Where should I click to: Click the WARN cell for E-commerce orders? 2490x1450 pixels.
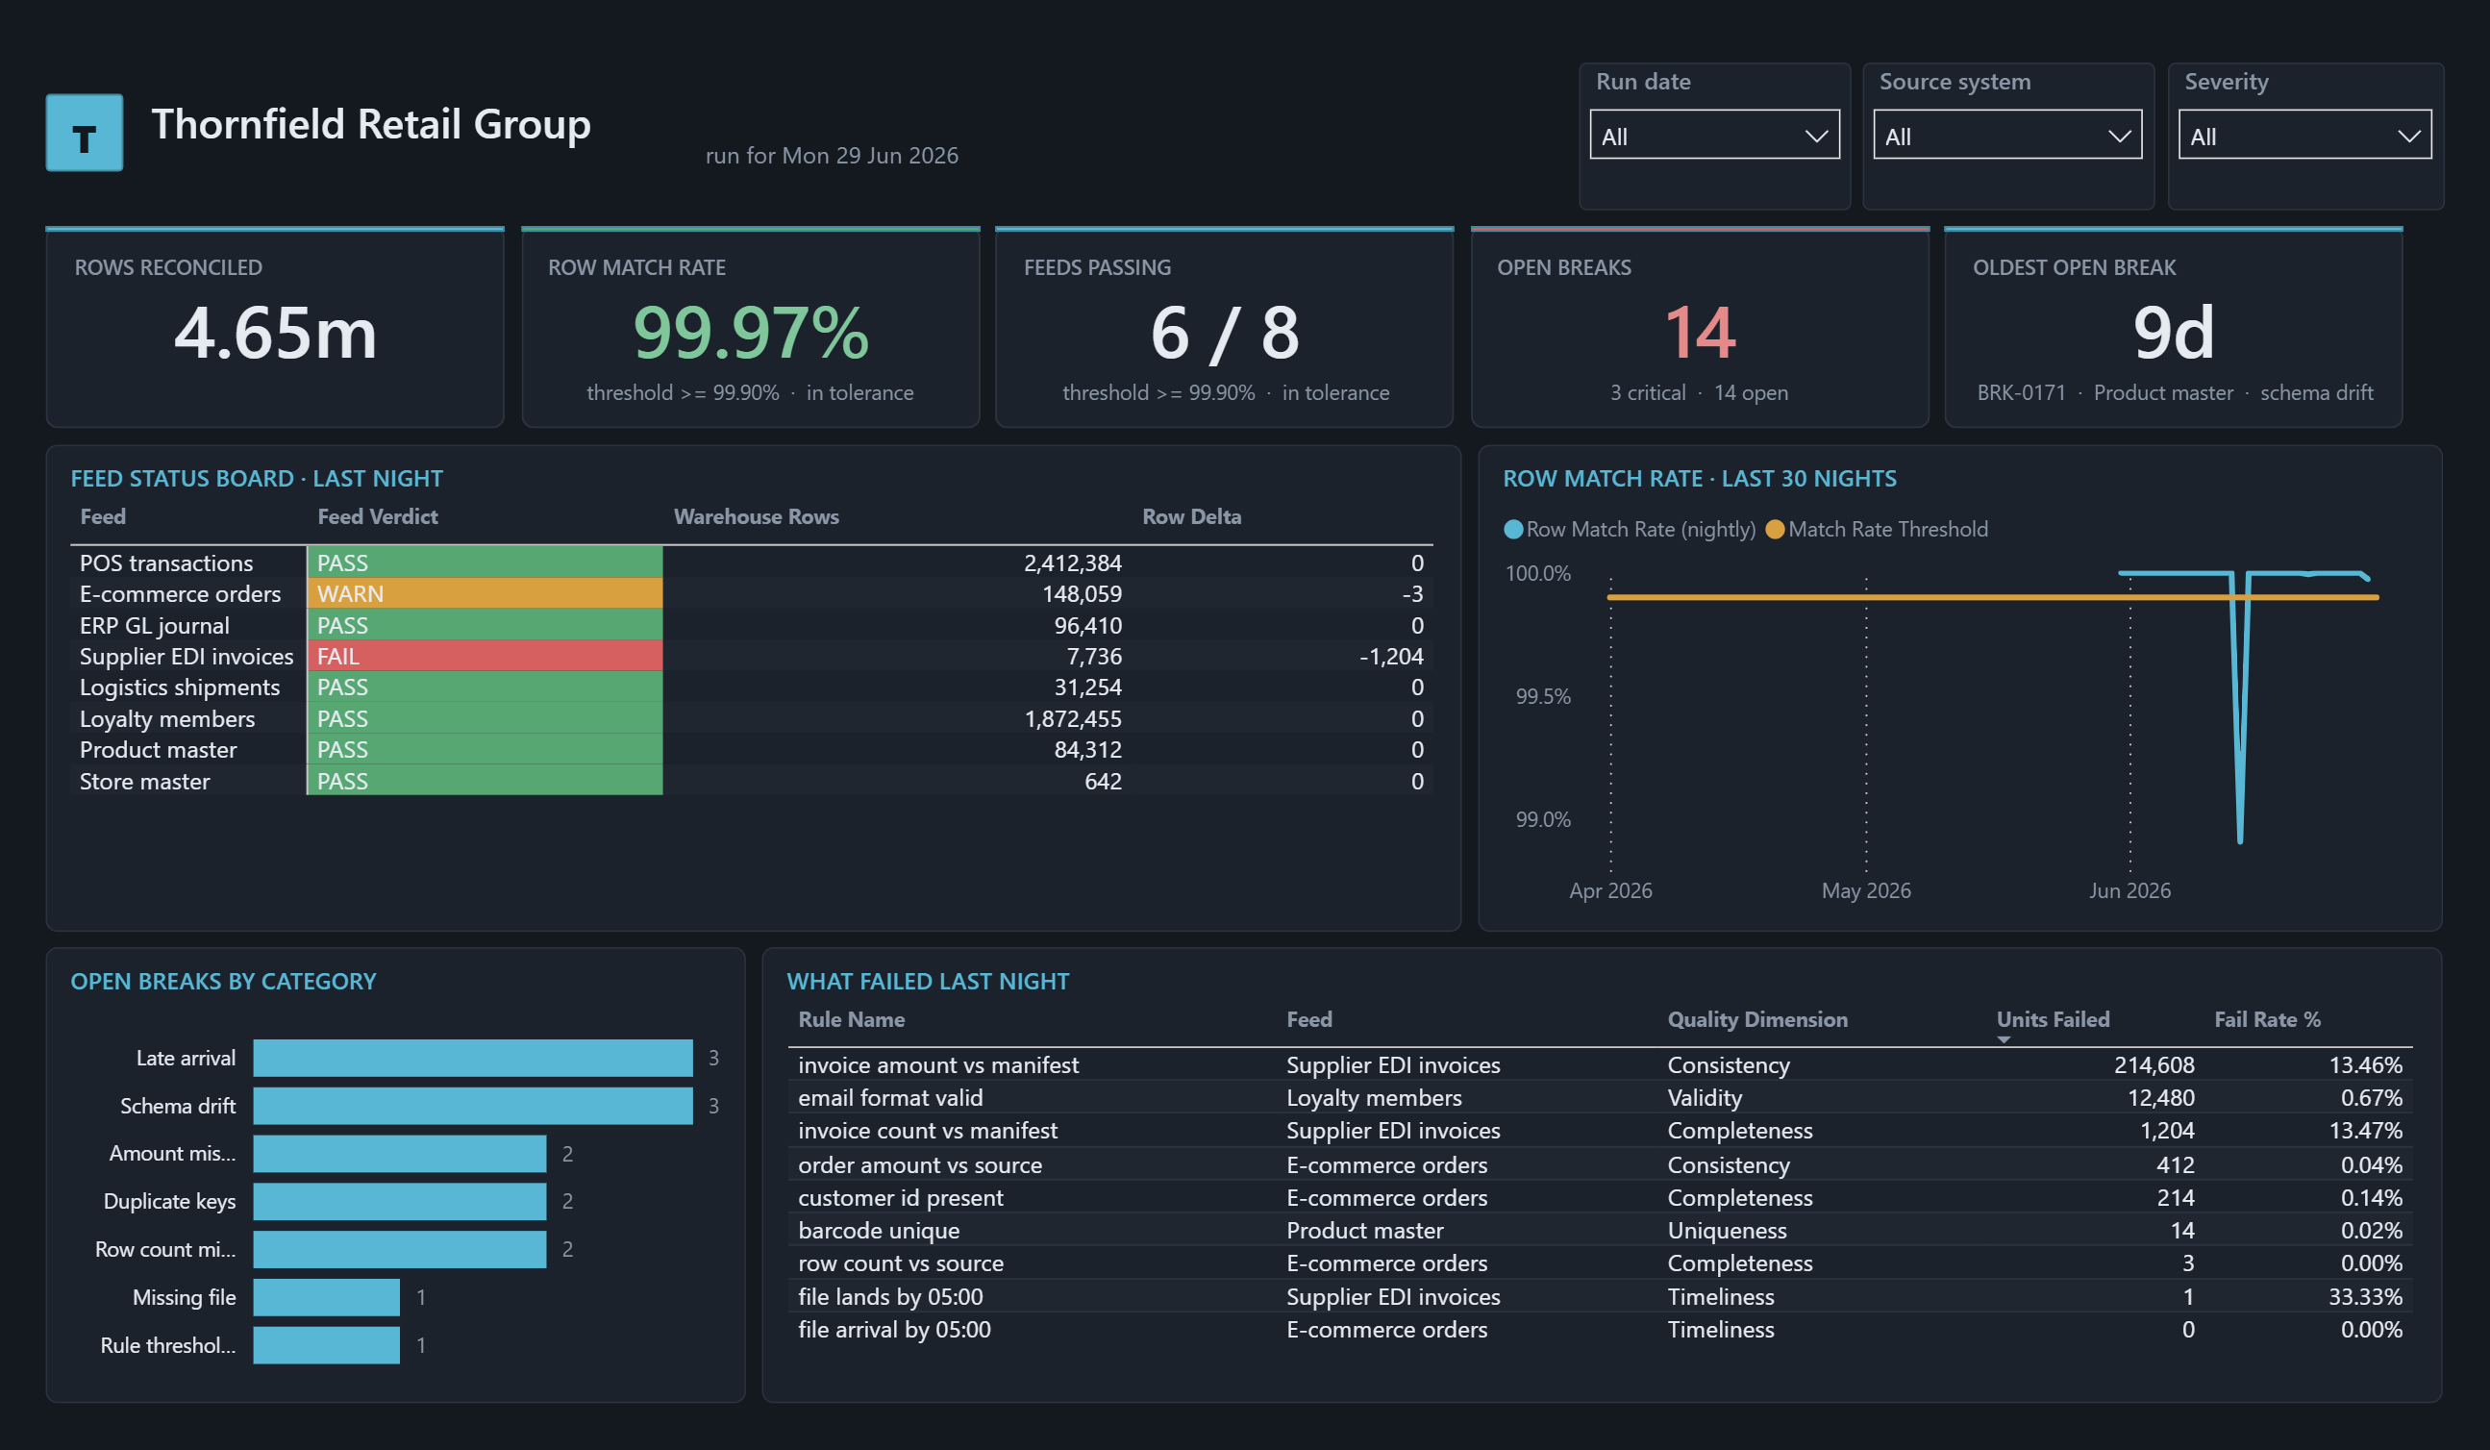click(485, 594)
